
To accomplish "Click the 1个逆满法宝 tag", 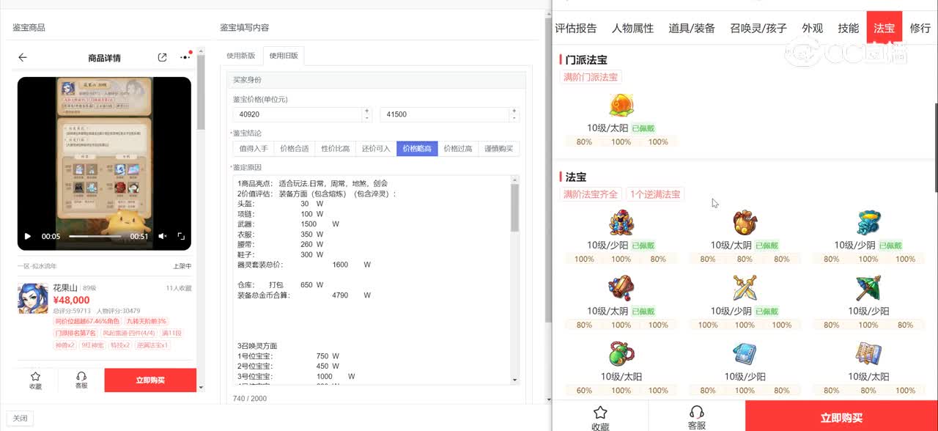I will [655, 194].
